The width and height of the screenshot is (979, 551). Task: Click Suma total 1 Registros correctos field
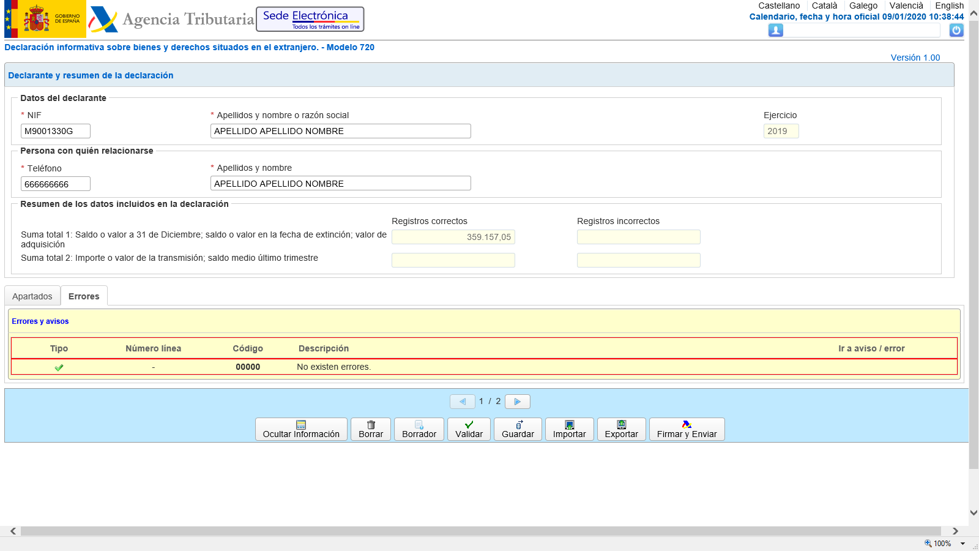pos(453,237)
